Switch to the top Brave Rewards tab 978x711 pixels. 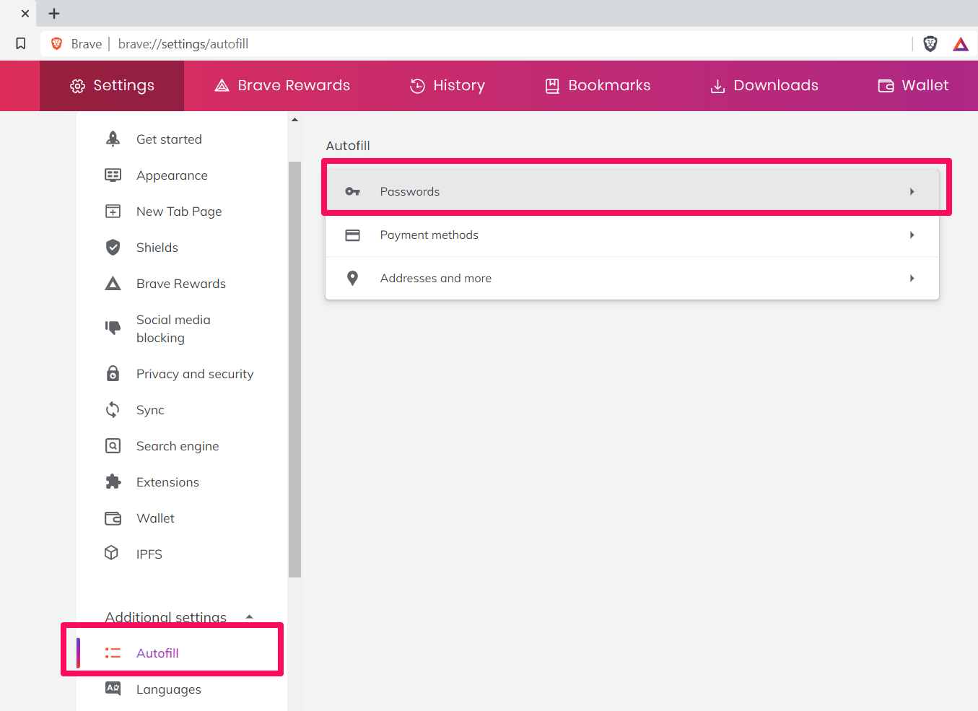click(x=282, y=86)
